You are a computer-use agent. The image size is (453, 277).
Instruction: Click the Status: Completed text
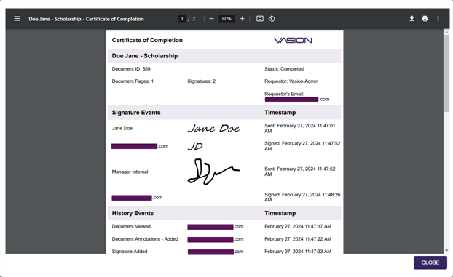click(x=284, y=69)
